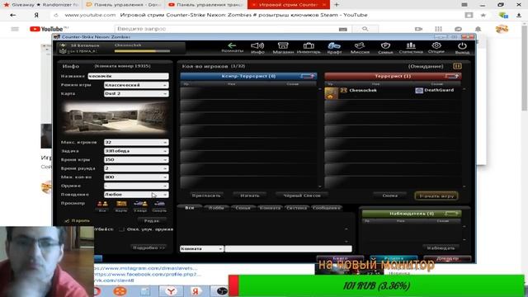Open the Время раунда dropdown
The width and height of the screenshot is (528, 297).
[x=136, y=168]
